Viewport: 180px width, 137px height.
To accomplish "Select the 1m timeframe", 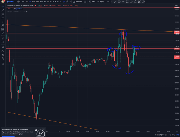I will 23,2.
